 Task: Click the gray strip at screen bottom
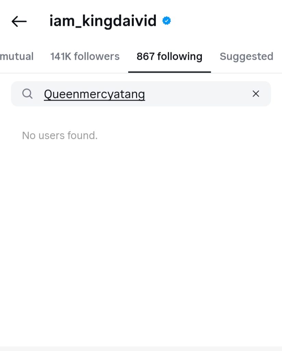(141, 349)
